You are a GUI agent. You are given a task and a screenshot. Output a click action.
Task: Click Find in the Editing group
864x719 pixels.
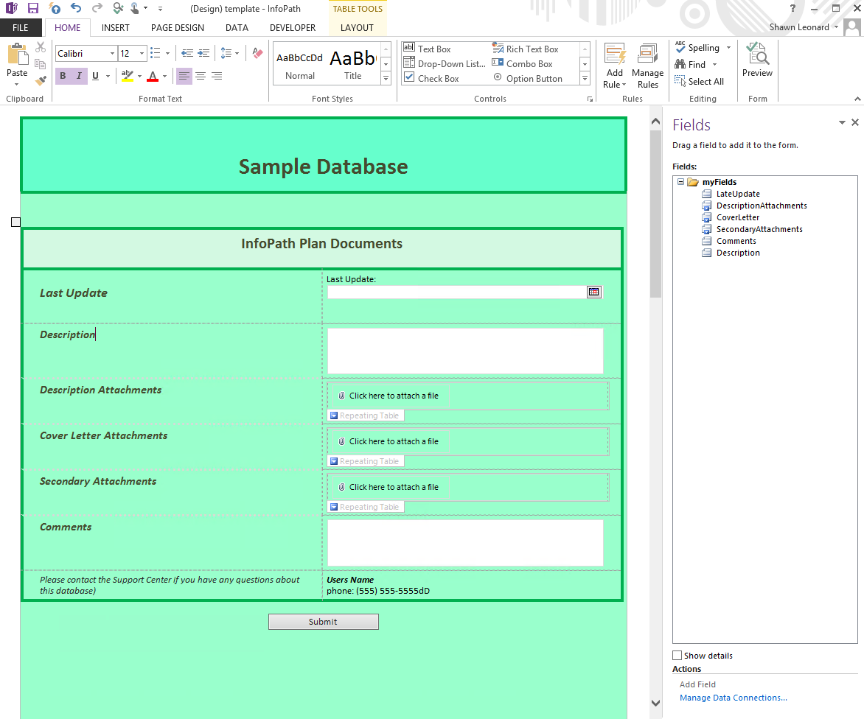tap(691, 64)
